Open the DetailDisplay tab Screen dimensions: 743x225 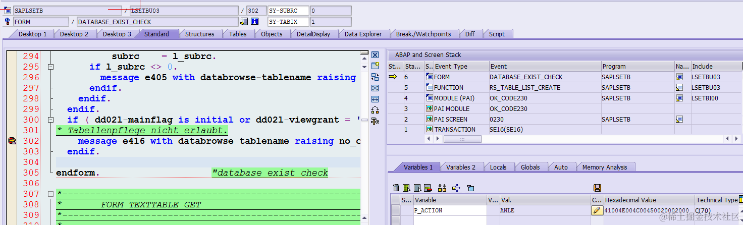pos(313,34)
